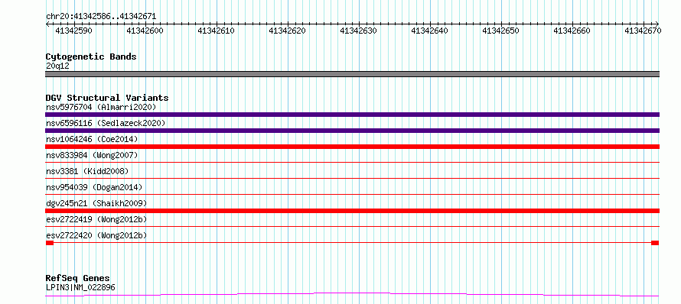Click the thin red line under nsv3381

pyautogui.click(x=352, y=178)
